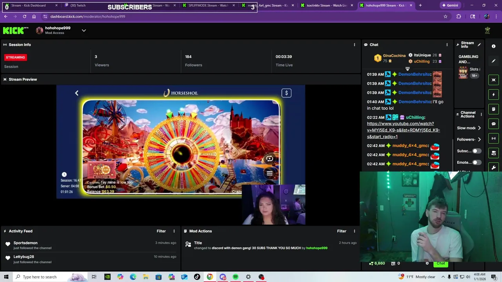Open the hohohope999 channel dropdown chevron
This screenshot has width=502, height=282.
tap(84, 31)
